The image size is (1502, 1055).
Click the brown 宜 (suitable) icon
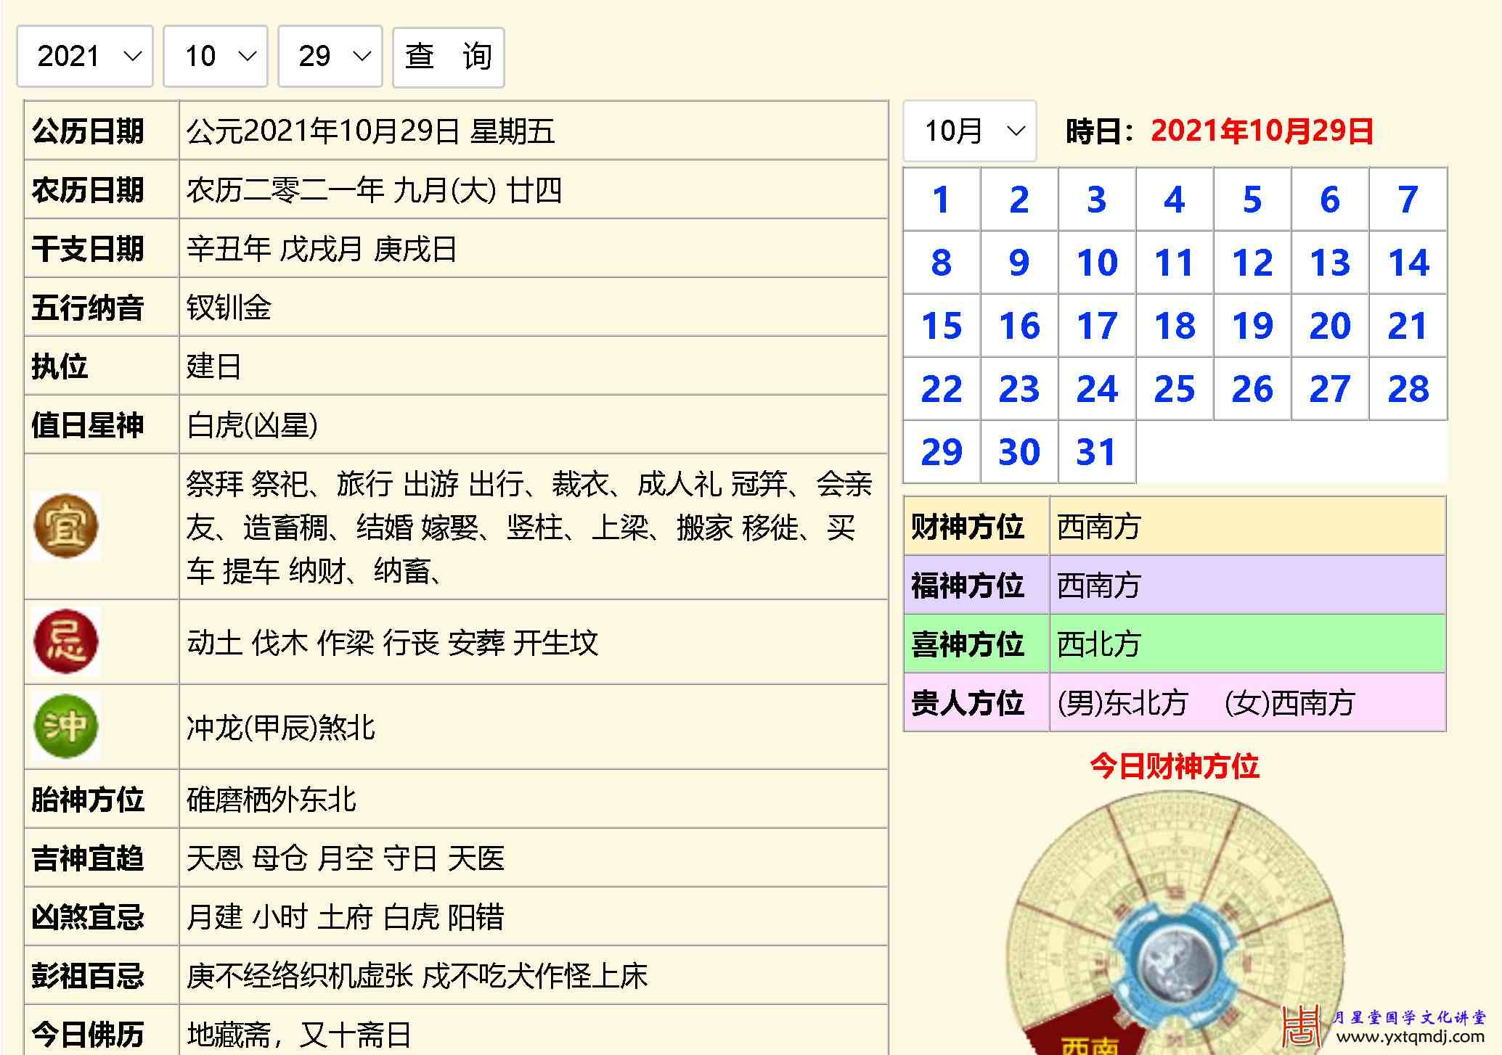click(x=66, y=526)
